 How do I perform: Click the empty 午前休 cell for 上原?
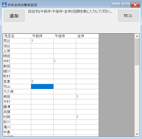pos(42,51)
